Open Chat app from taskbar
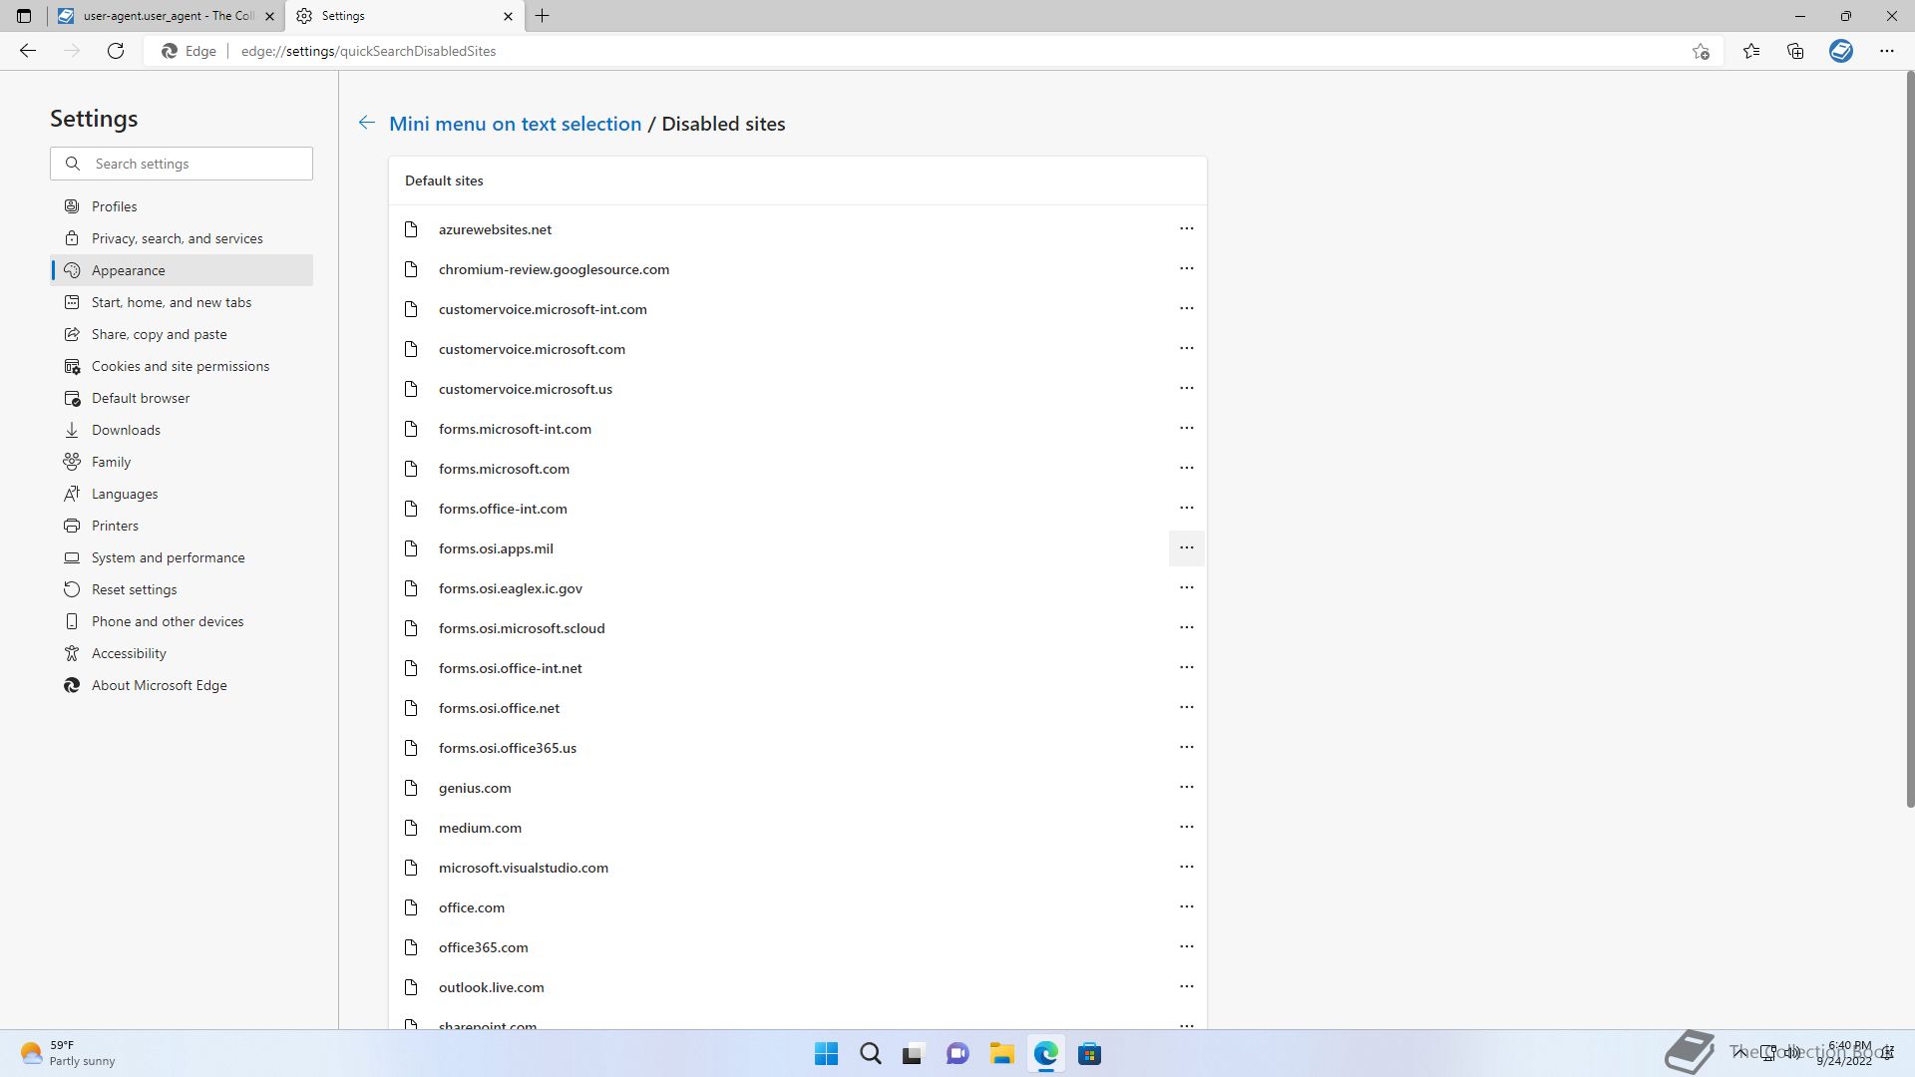Image resolution: width=1915 pixels, height=1077 pixels. (x=957, y=1054)
